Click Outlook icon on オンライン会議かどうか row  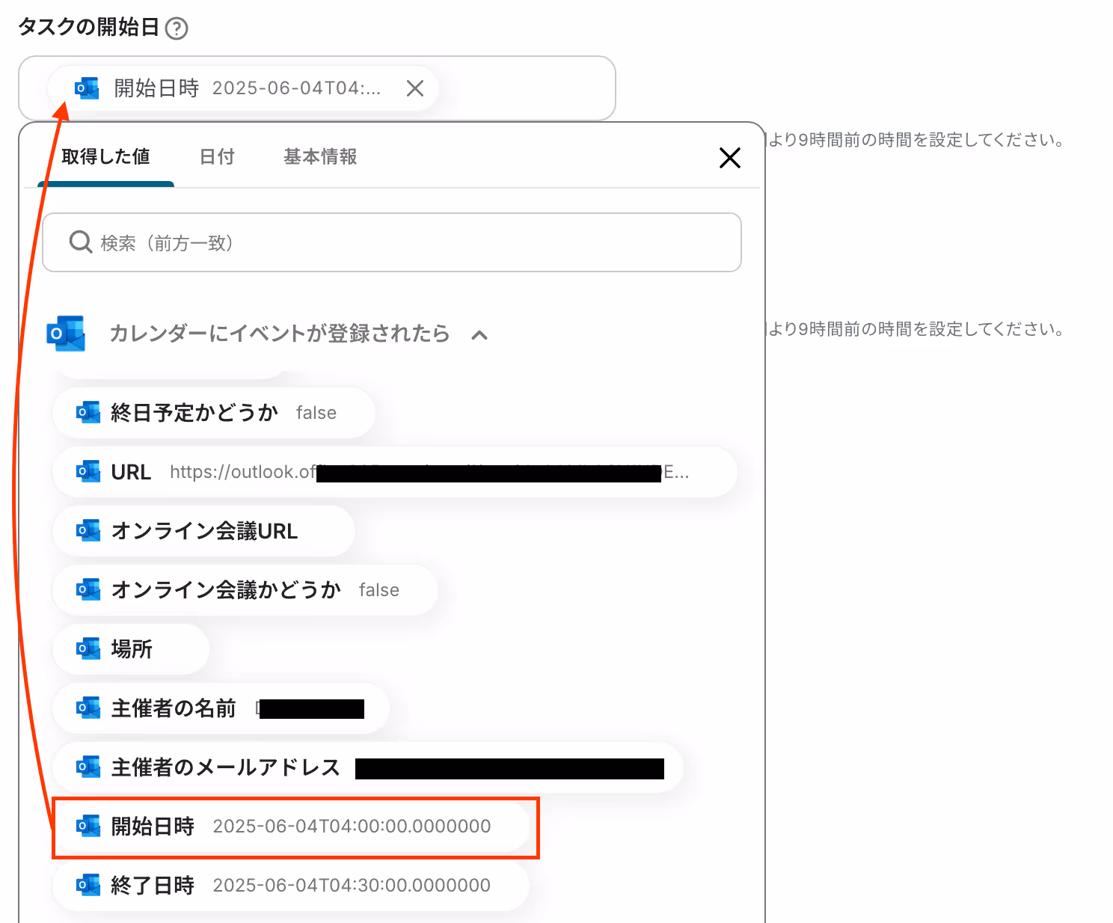(88, 590)
